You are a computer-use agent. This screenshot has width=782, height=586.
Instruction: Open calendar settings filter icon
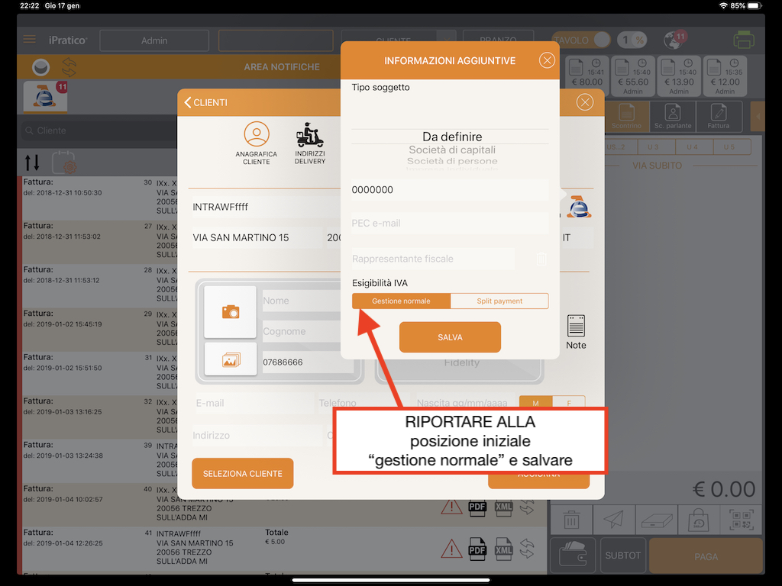(64, 162)
